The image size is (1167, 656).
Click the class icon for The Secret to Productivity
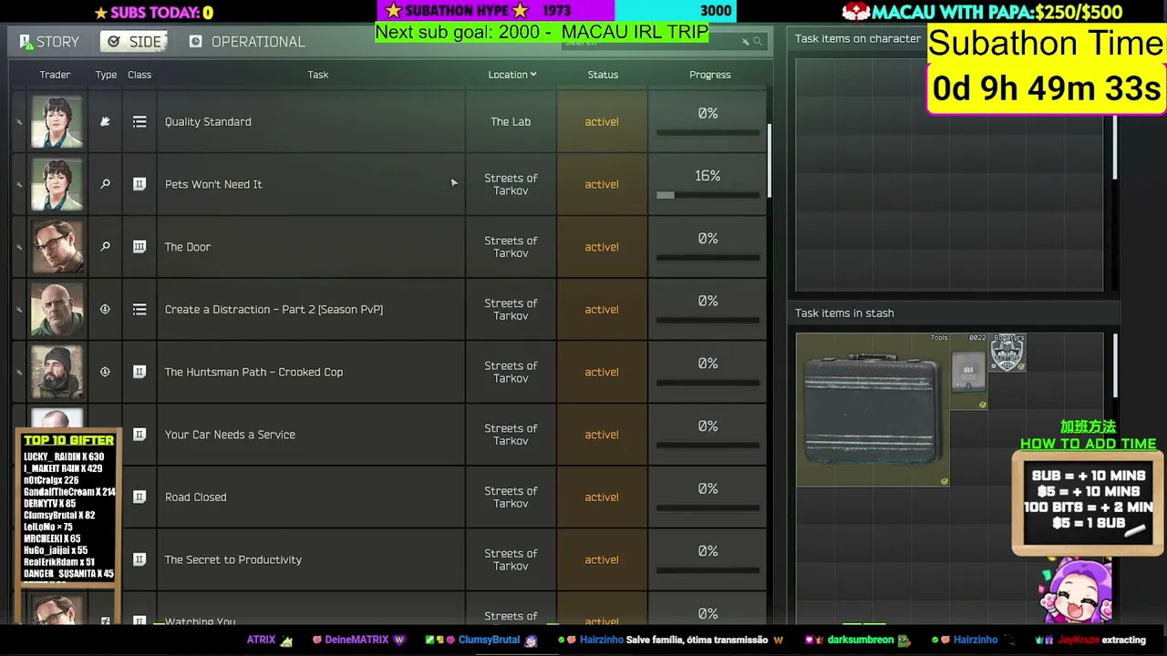[x=139, y=559]
